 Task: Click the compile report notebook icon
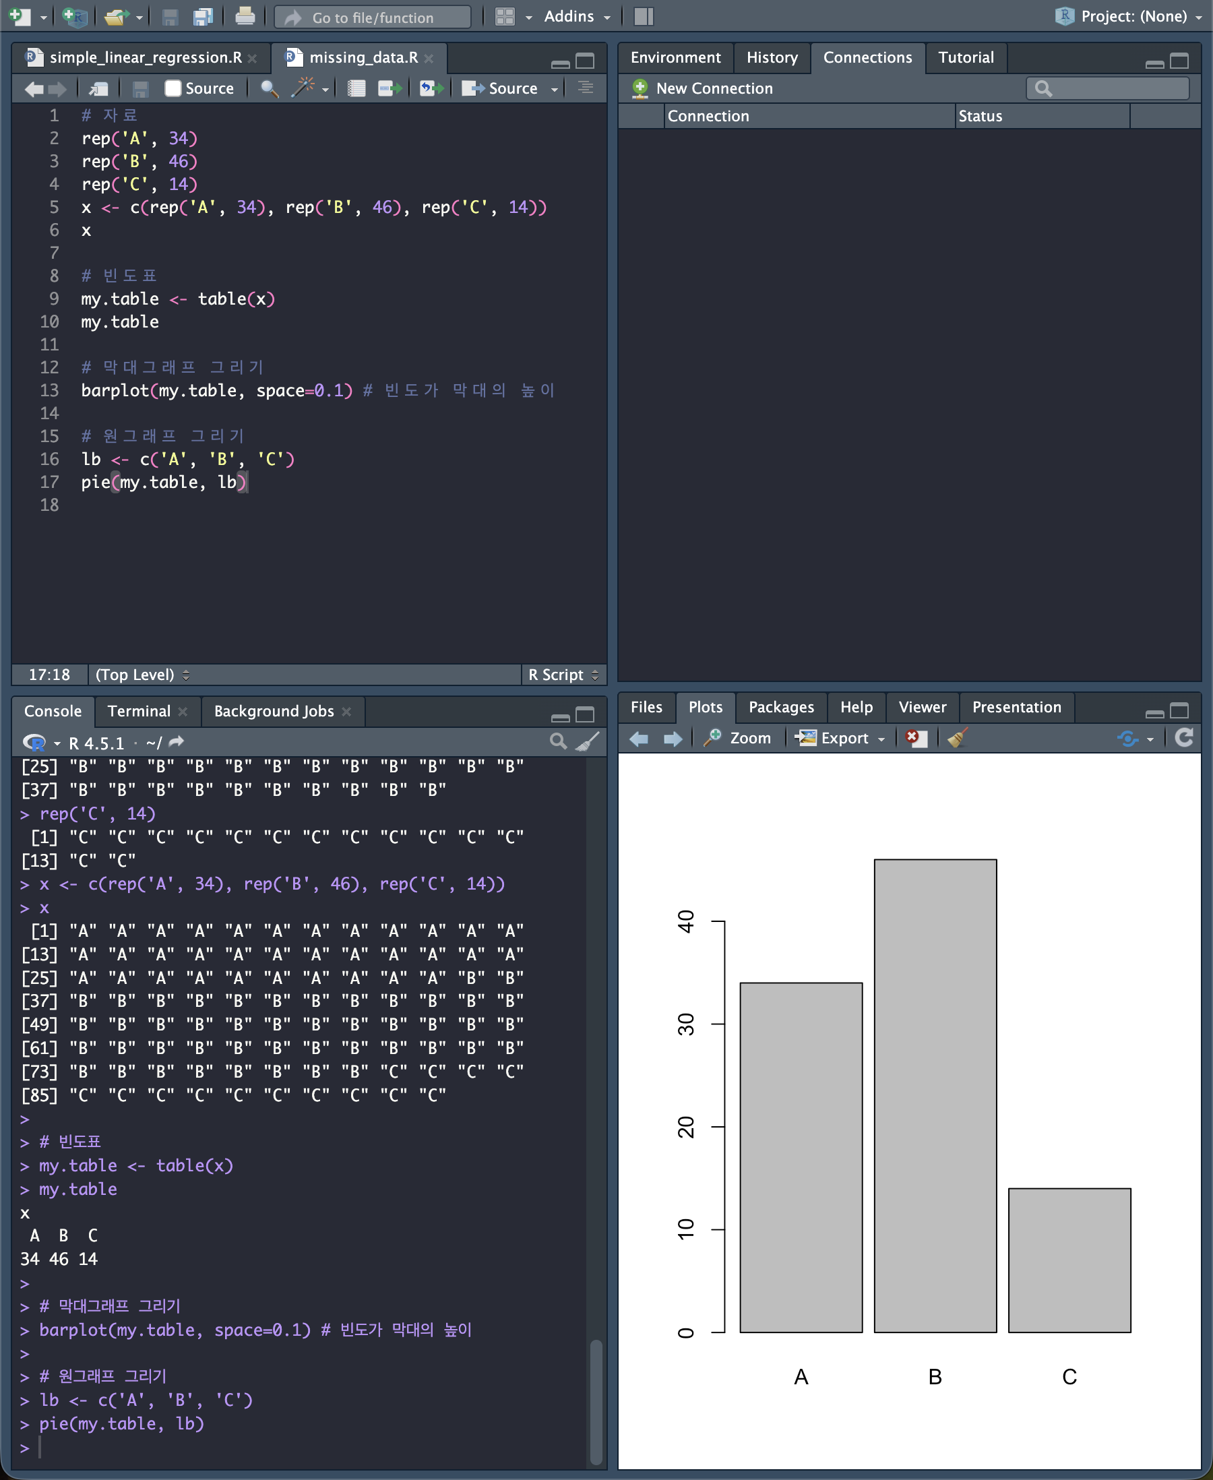pyautogui.click(x=356, y=88)
